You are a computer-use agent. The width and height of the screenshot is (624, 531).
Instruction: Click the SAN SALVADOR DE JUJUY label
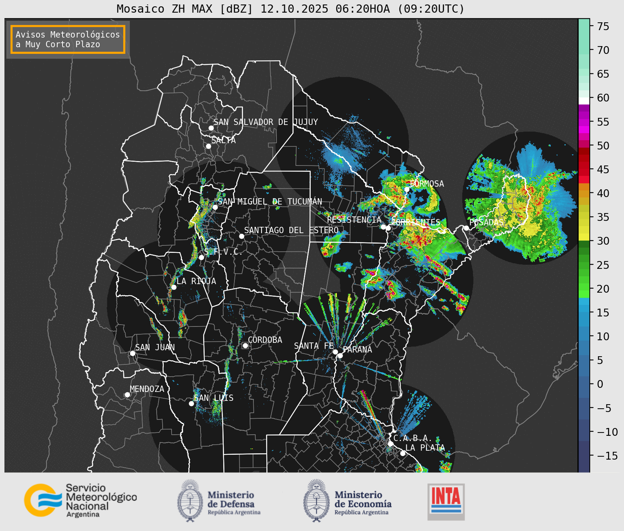coord(266,122)
